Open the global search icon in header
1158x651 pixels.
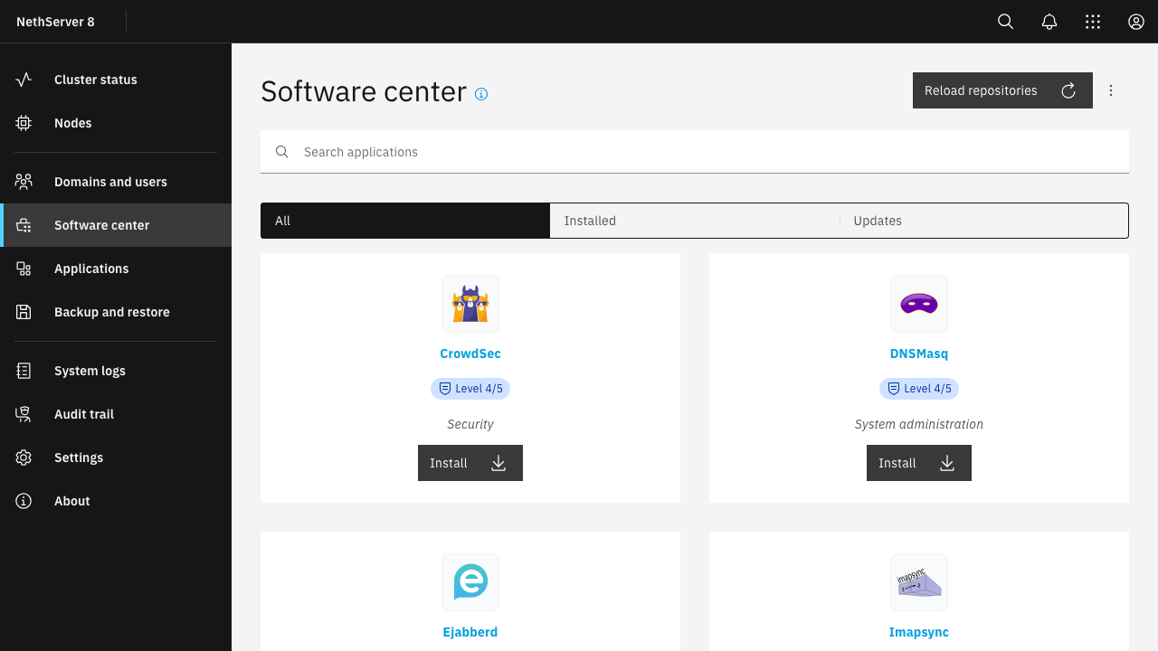pyautogui.click(x=1005, y=22)
